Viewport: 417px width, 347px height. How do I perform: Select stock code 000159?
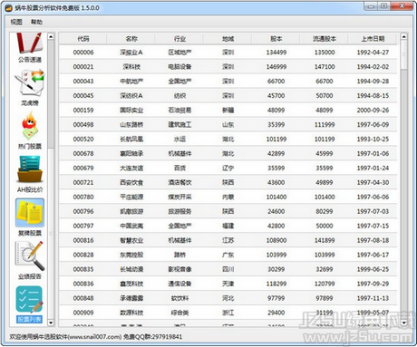tap(83, 111)
